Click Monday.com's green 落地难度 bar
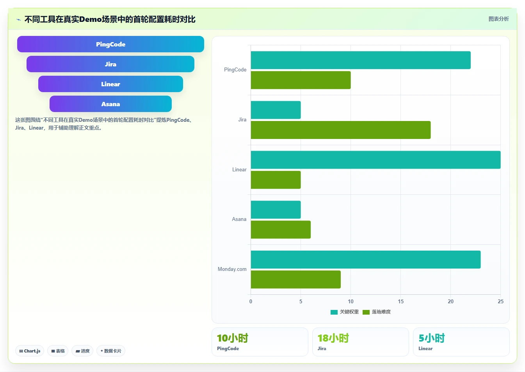The image size is (525, 372). tap(296, 279)
